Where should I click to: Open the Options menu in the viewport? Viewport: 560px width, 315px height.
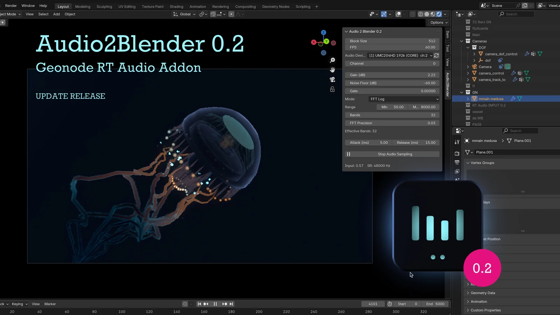[438, 22]
